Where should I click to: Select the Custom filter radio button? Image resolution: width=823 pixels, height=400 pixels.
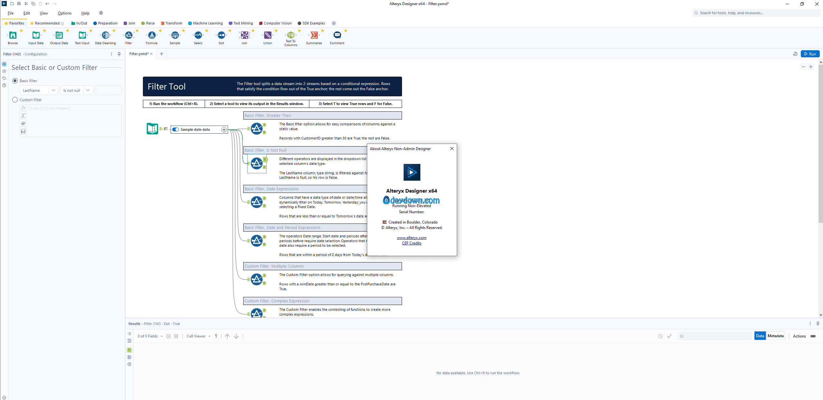tap(15, 100)
